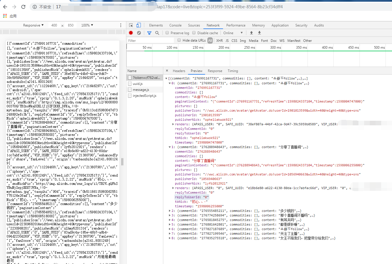The height and width of the screenshot is (264, 392).
Task: Reload the current page
Action: coord(23,7)
